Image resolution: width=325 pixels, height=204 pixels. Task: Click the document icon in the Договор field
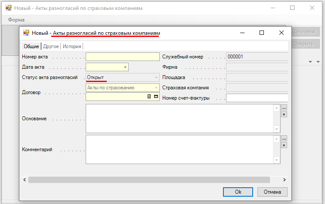click(x=149, y=97)
